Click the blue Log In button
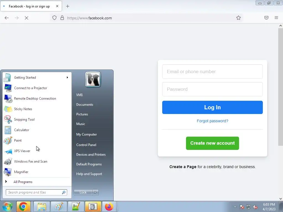Viewport: 283px width, 212px height. point(213,107)
